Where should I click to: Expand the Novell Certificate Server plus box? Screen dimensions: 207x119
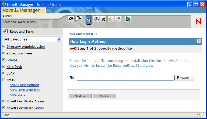(x=4, y=108)
